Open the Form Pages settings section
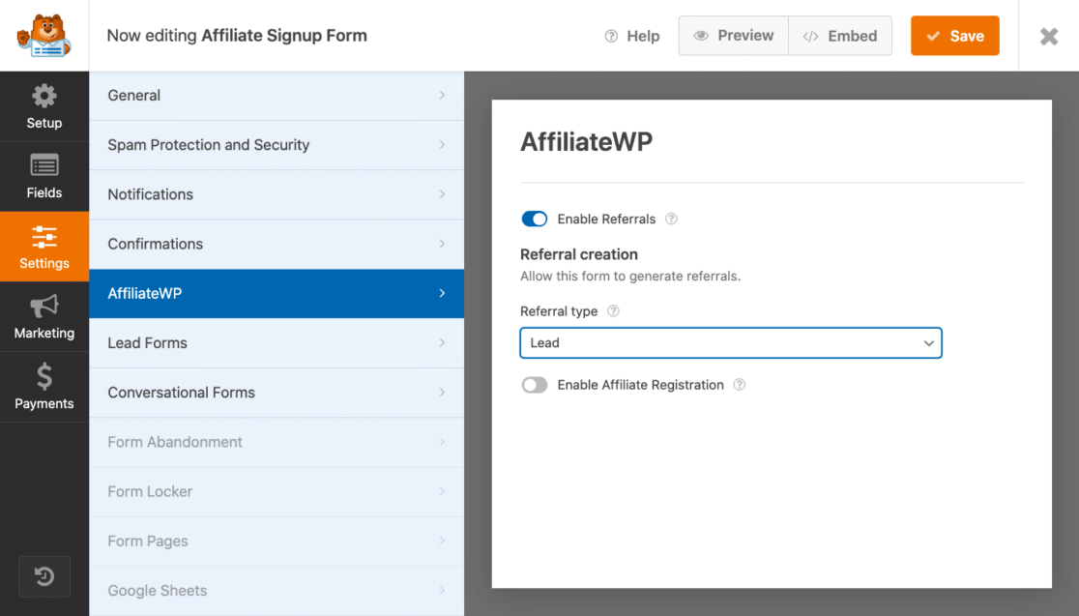This screenshot has height=616, width=1079. click(277, 542)
